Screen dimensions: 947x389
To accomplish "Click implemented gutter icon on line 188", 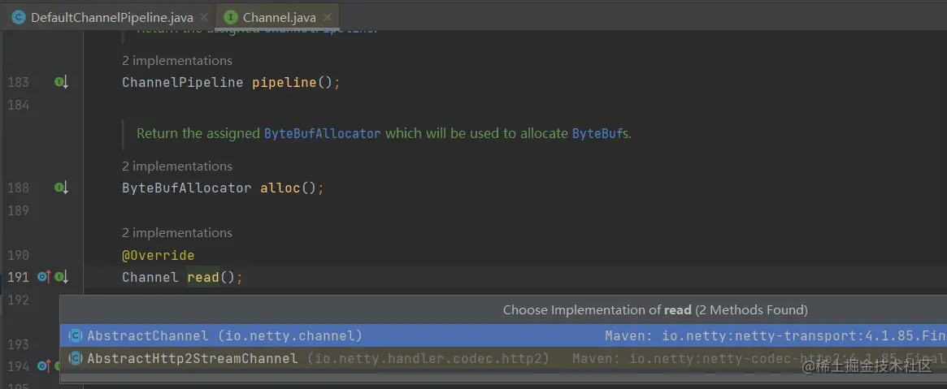I will 61,188.
